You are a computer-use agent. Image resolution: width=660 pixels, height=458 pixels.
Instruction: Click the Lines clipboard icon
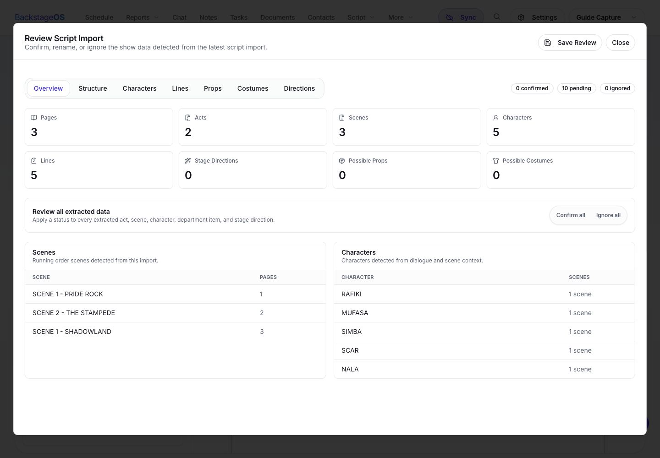[x=34, y=161]
